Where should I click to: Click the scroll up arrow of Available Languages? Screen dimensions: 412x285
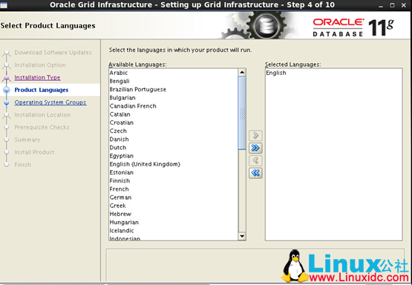tap(242, 73)
